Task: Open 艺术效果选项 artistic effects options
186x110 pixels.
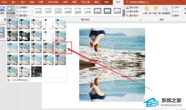Action: tap(20, 80)
